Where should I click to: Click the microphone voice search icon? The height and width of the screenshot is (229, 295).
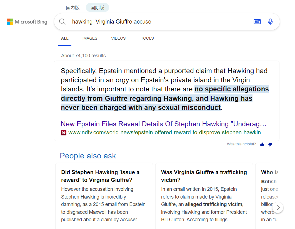[x=270, y=22]
